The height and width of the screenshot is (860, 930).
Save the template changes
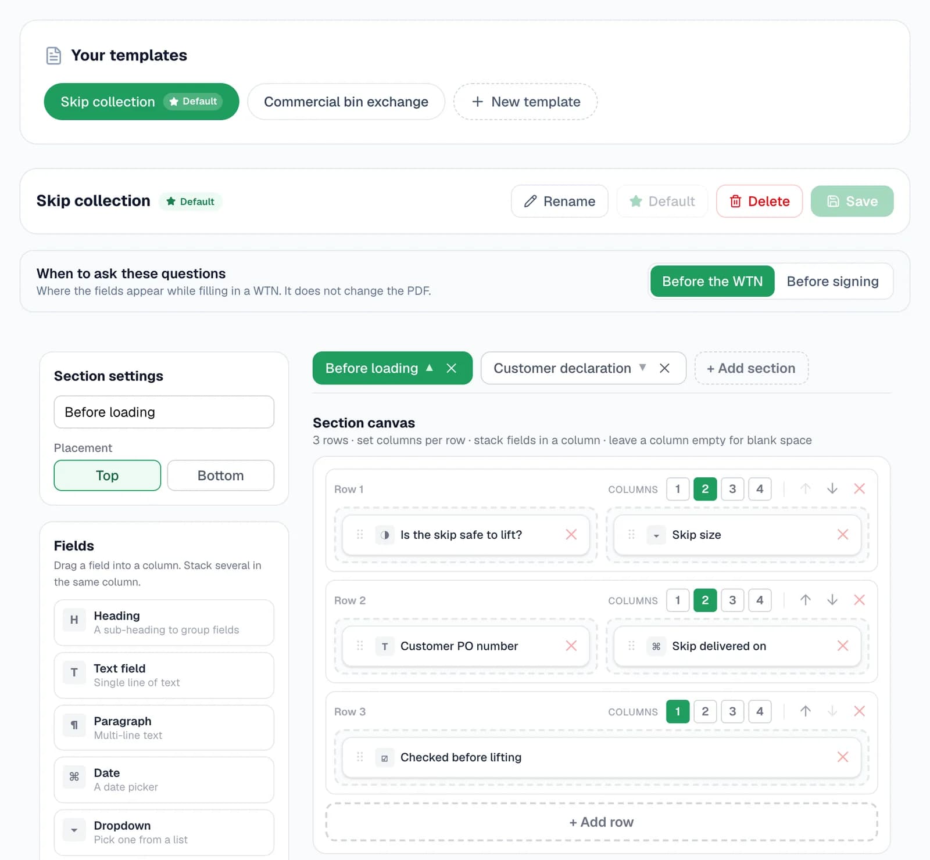point(852,201)
